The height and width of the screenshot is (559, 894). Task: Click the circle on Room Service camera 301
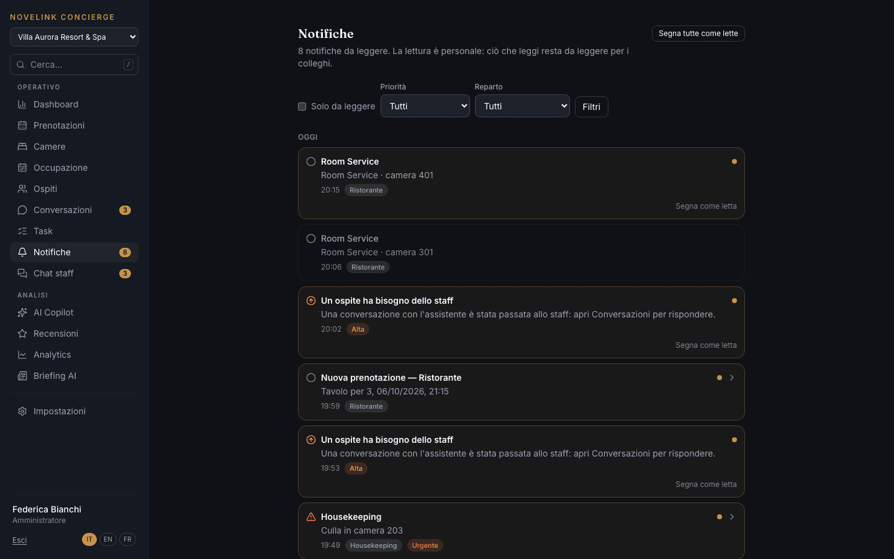tap(311, 239)
